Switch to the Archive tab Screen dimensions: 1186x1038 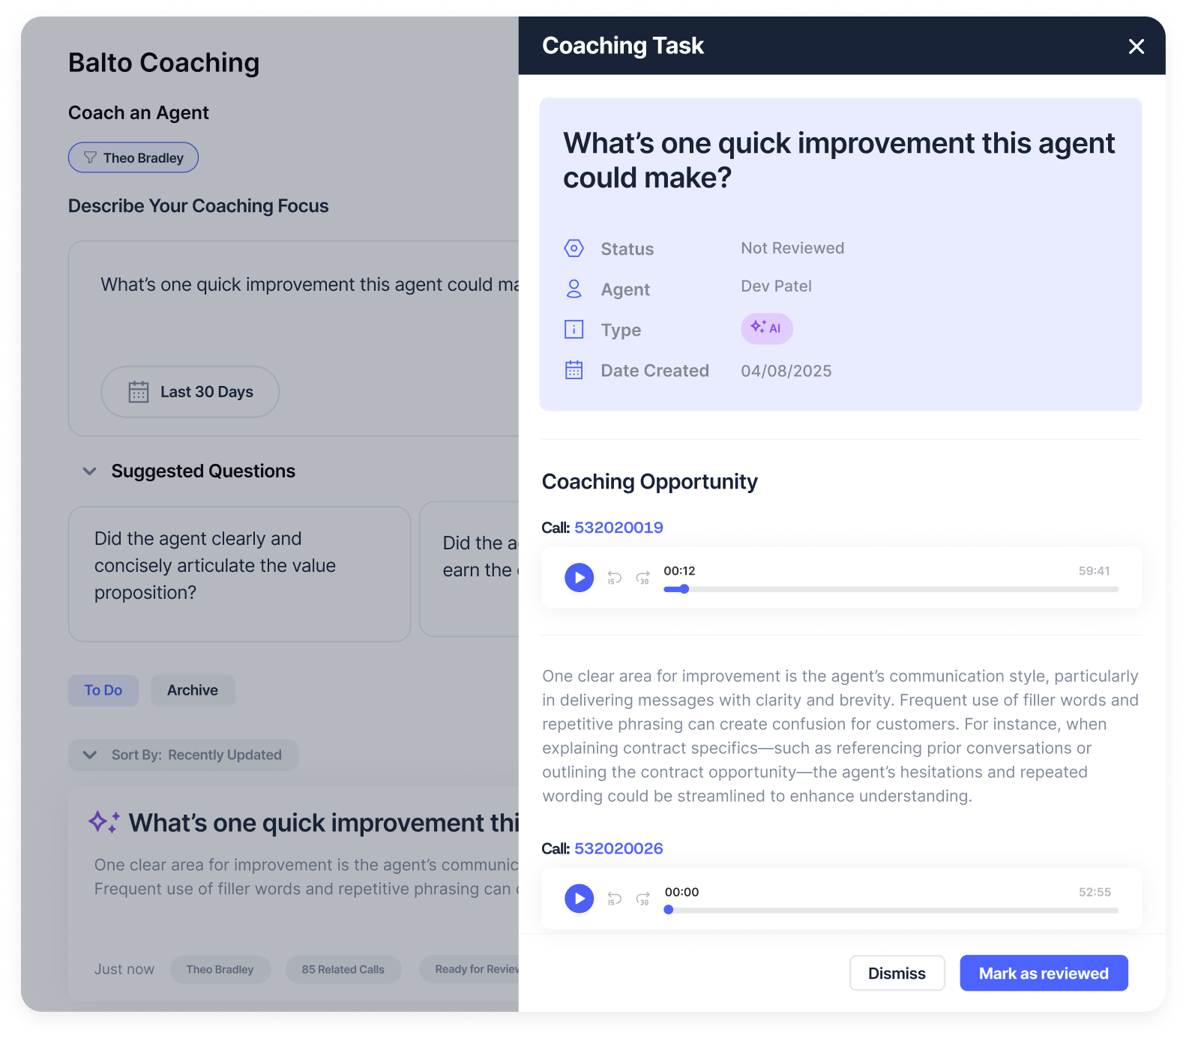tap(192, 690)
